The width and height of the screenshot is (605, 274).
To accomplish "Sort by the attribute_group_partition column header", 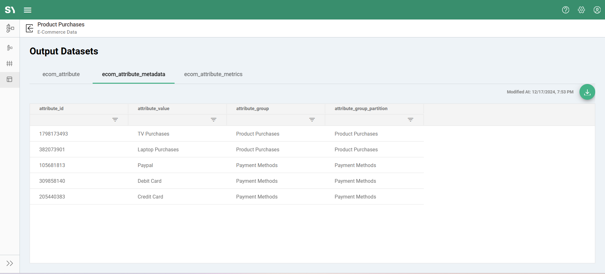I will [x=361, y=109].
